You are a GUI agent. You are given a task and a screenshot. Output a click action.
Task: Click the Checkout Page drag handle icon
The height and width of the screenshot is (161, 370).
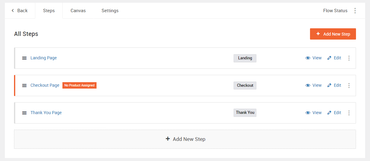click(24, 86)
